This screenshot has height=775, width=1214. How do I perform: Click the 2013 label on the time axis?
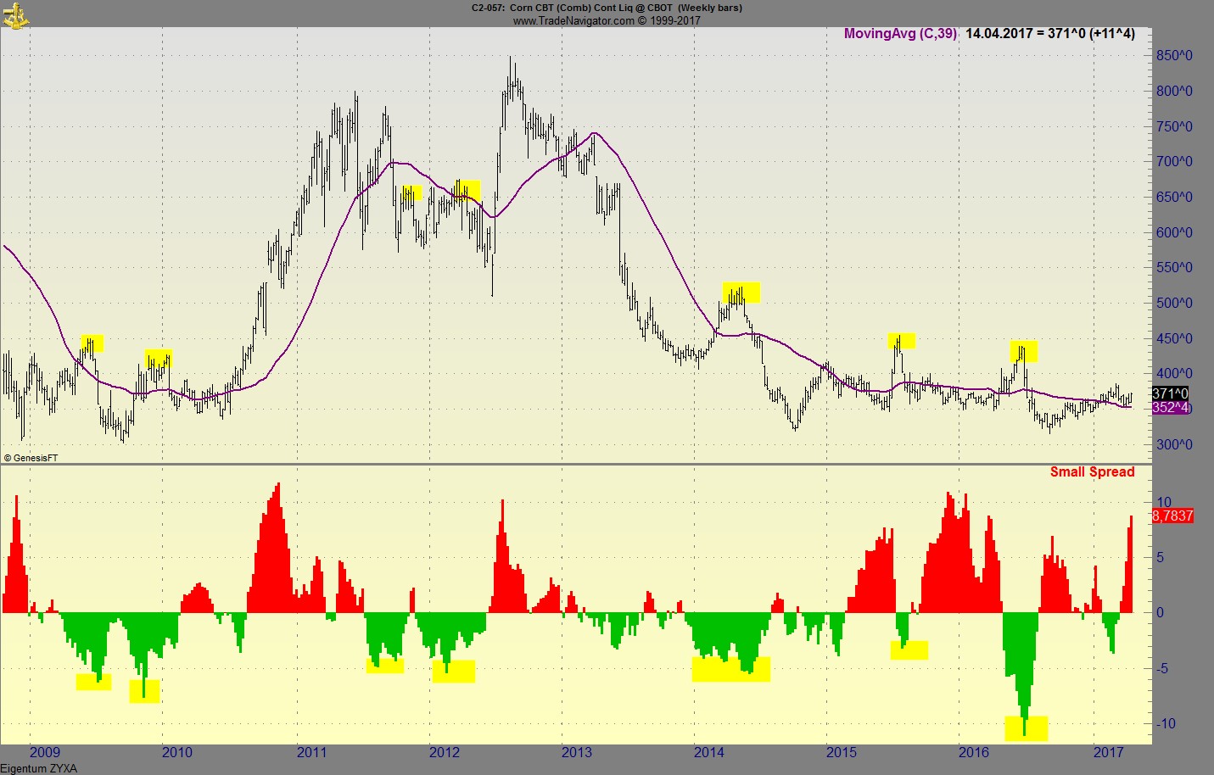pyautogui.click(x=575, y=751)
